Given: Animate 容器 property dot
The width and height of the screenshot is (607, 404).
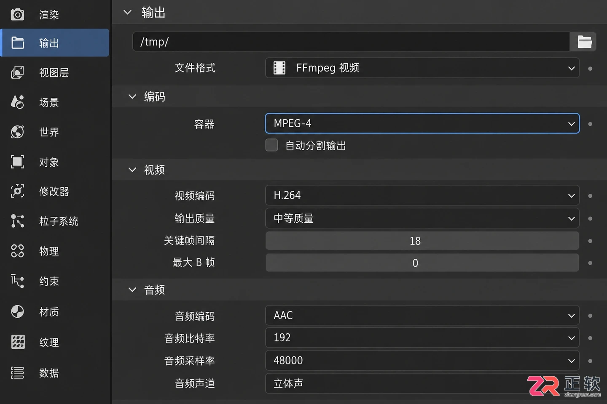Looking at the screenshot, I should point(590,124).
